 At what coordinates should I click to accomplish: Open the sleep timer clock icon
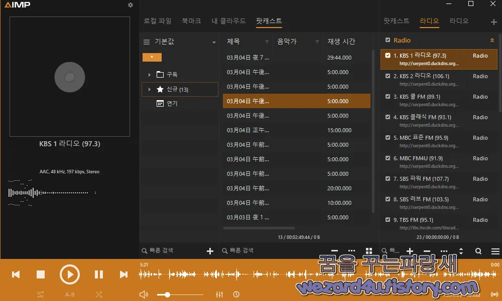click(236, 294)
